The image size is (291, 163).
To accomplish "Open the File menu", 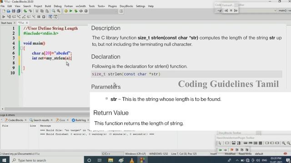I will (x=3, y=6).
